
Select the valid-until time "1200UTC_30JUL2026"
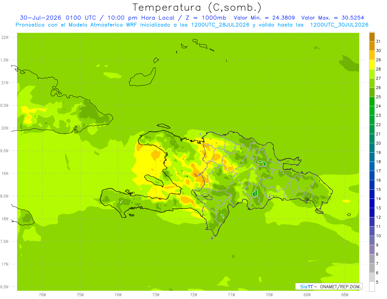pos(339,25)
